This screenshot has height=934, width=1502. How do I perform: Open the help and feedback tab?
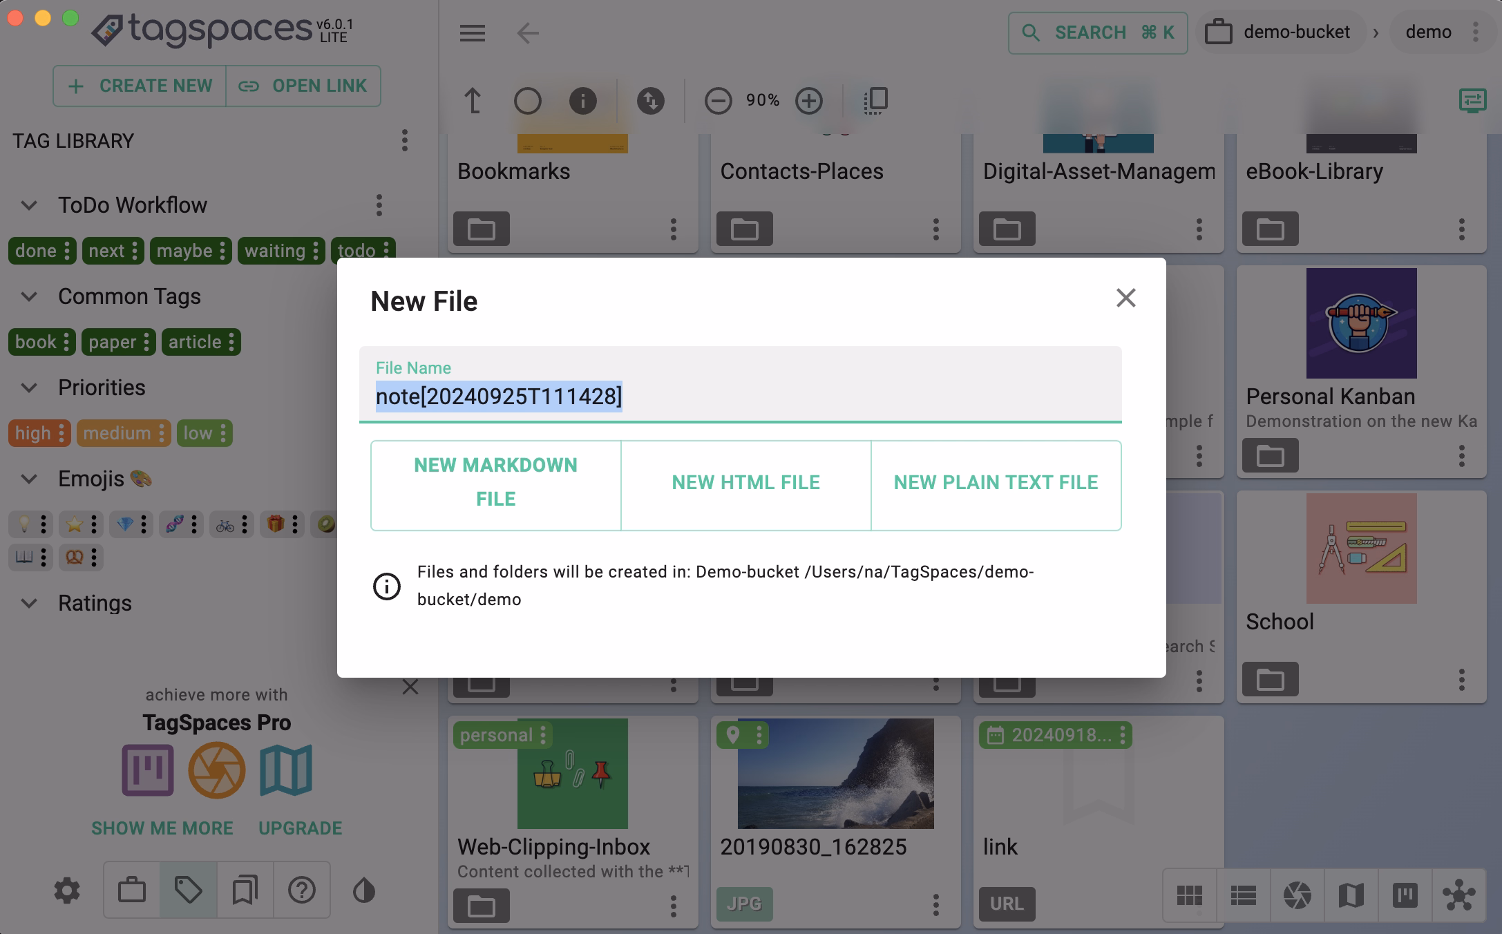pos(302,890)
